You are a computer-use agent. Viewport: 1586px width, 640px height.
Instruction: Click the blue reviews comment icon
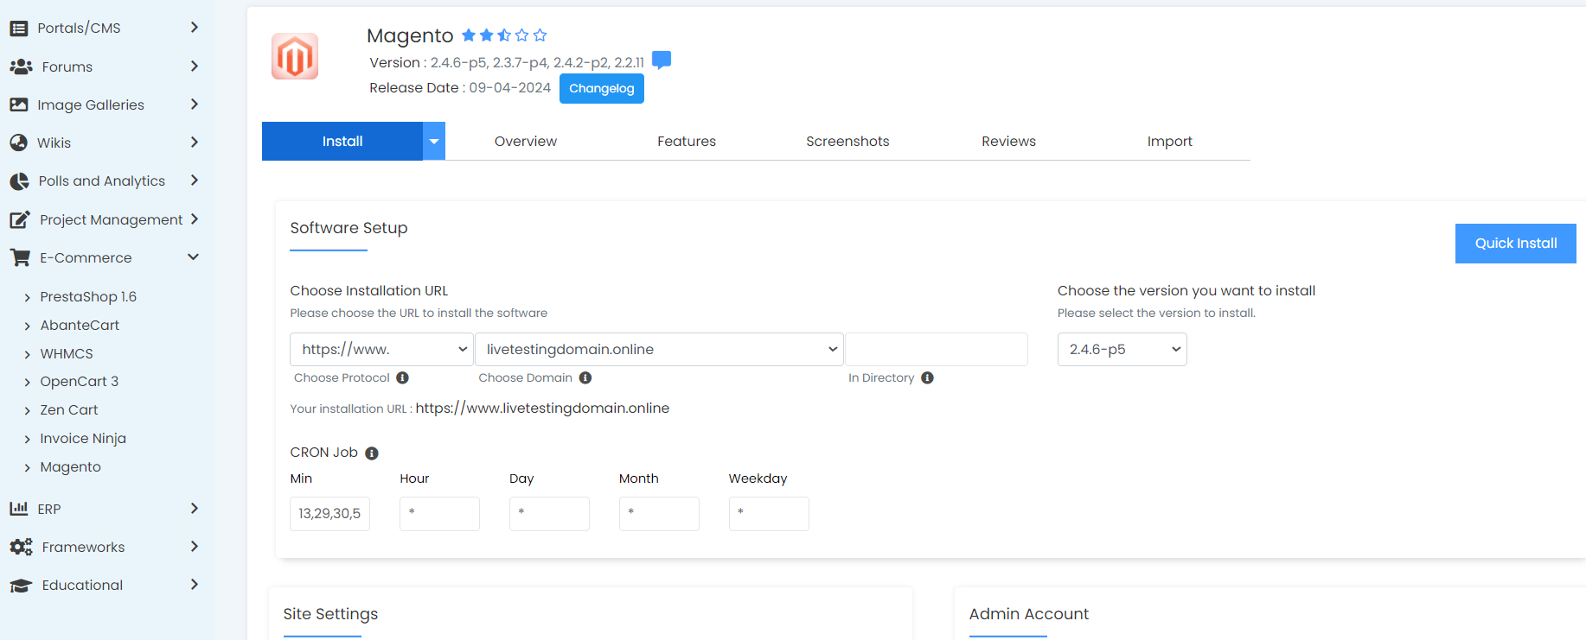click(x=662, y=60)
